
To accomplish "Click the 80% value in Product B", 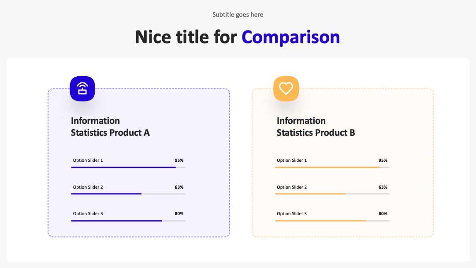I will (383, 214).
